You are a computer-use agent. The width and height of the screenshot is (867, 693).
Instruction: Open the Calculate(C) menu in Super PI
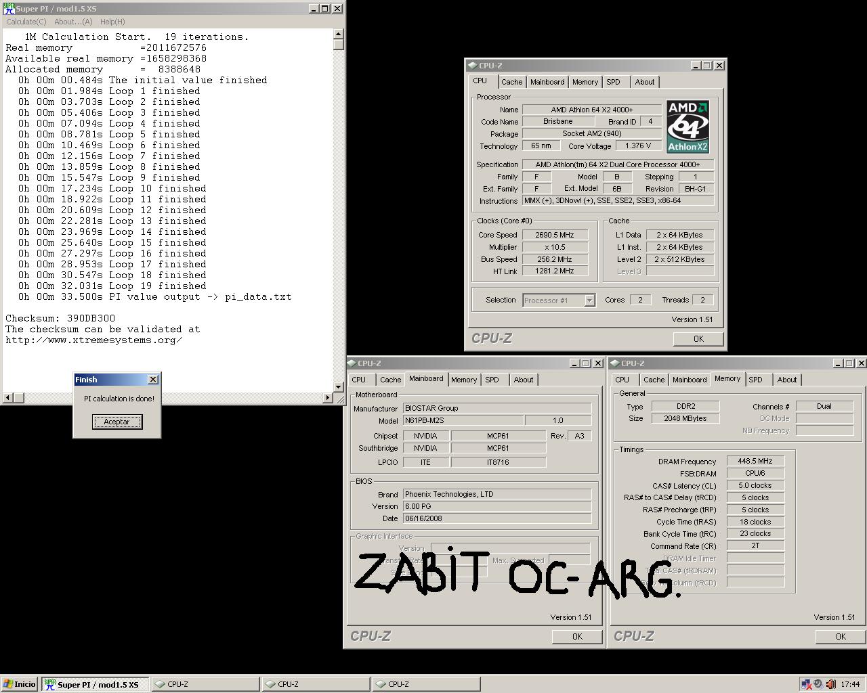coord(26,22)
